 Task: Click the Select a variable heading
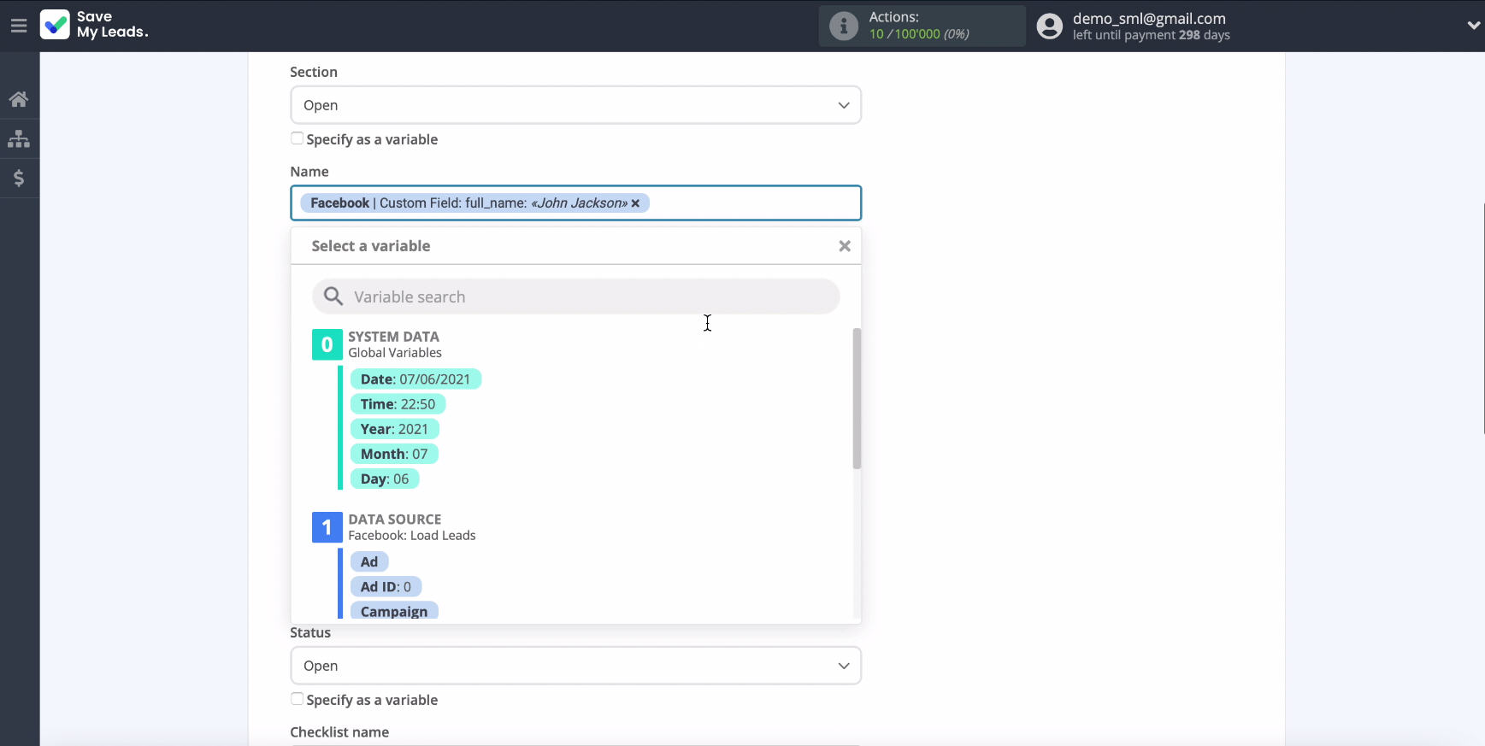point(371,246)
